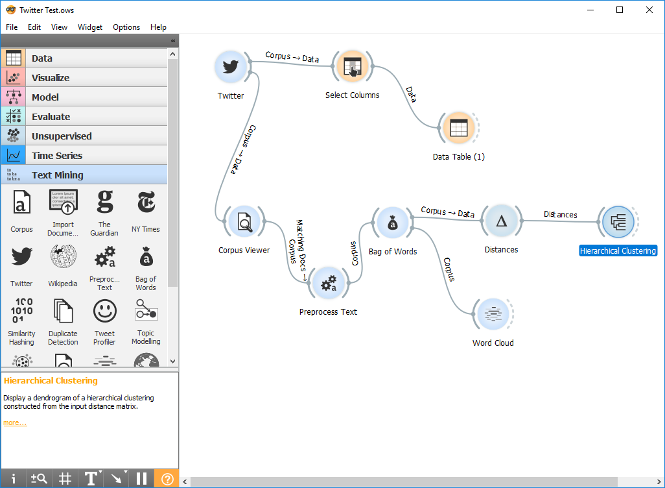
Task: Click the Distances link label
Action: coord(560,215)
